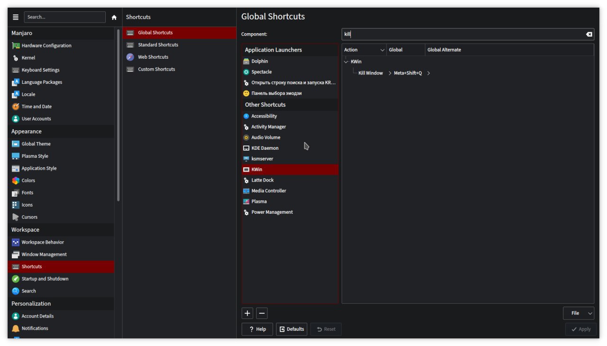The height and width of the screenshot is (346, 607).
Task: Switch to Custom Shortcuts page
Action: [x=179, y=69]
